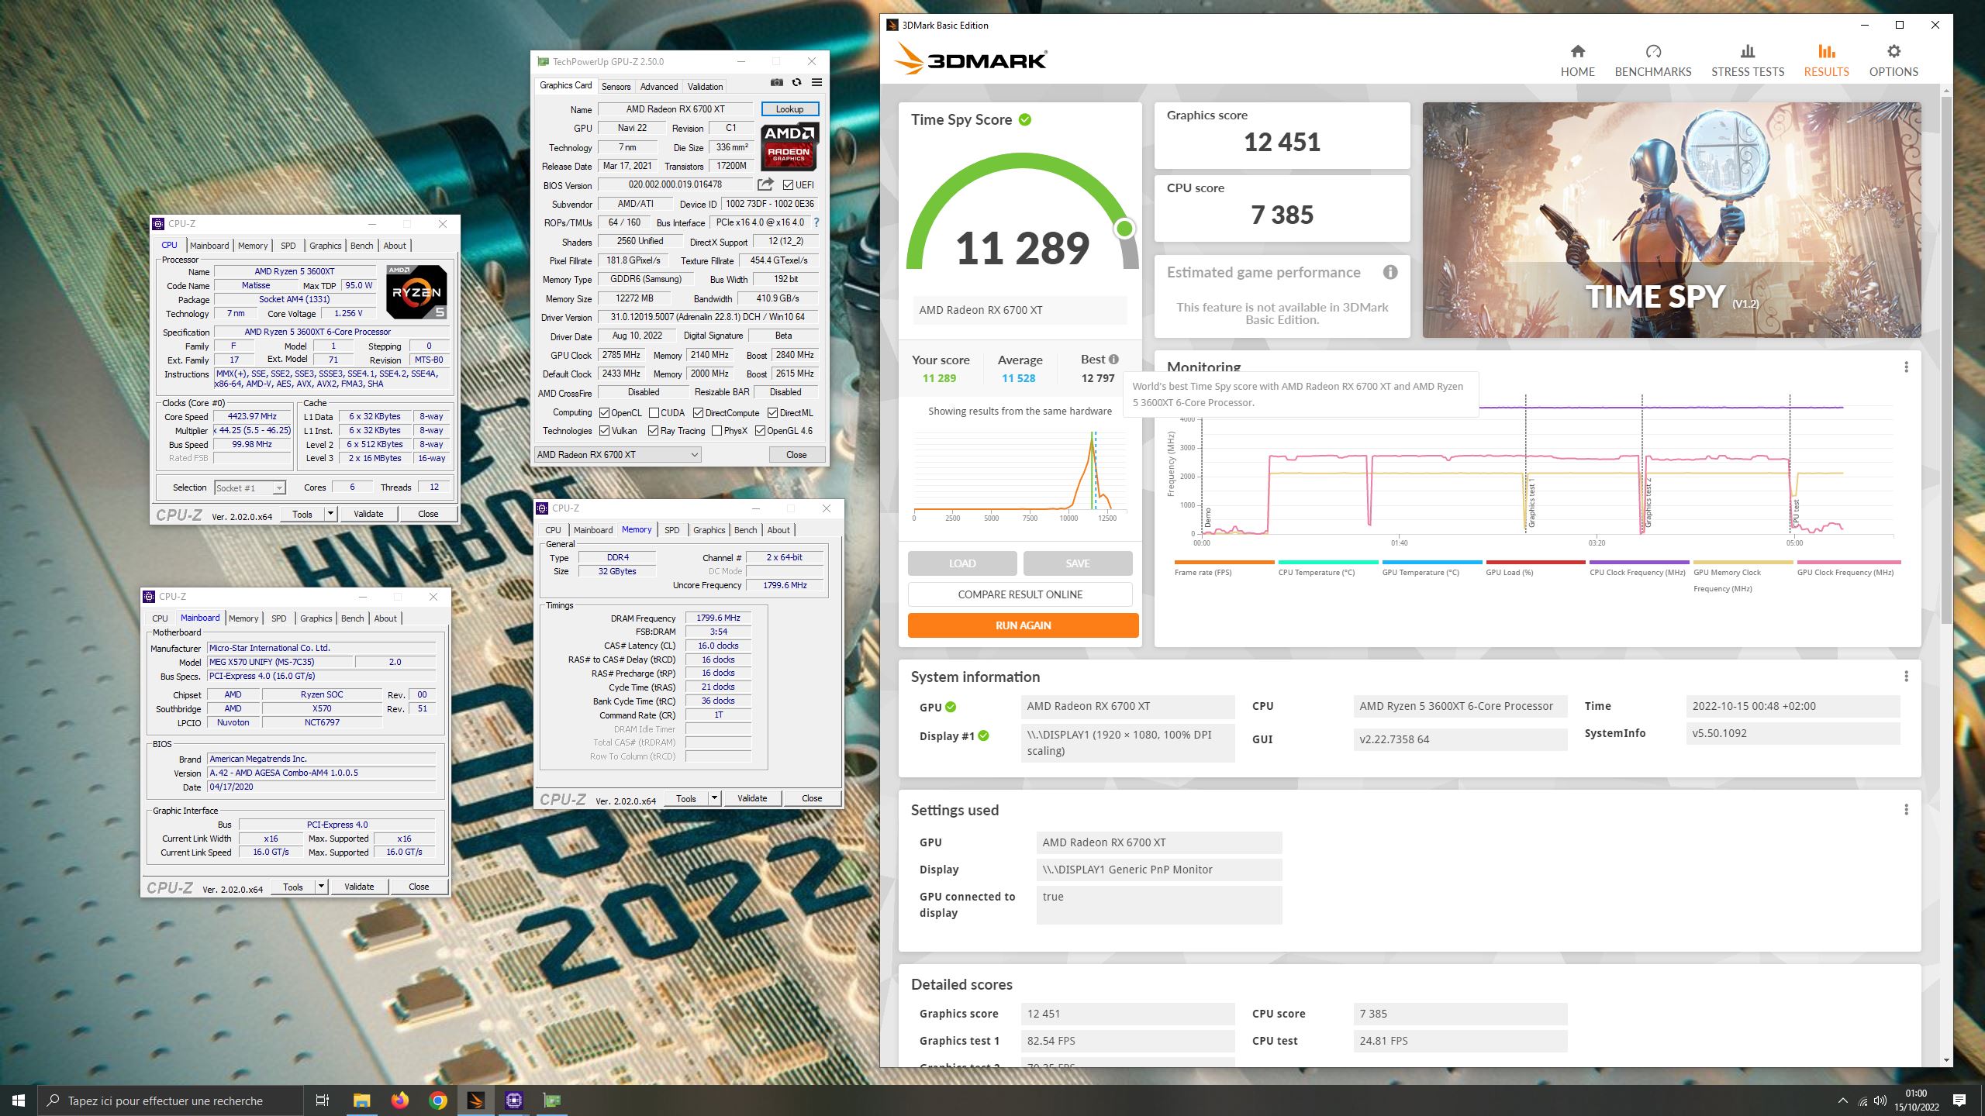1985x1116 pixels.
Task: Open the Socket #1 selection dropdown in CPU-Z
Action: pyautogui.click(x=250, y=487)
